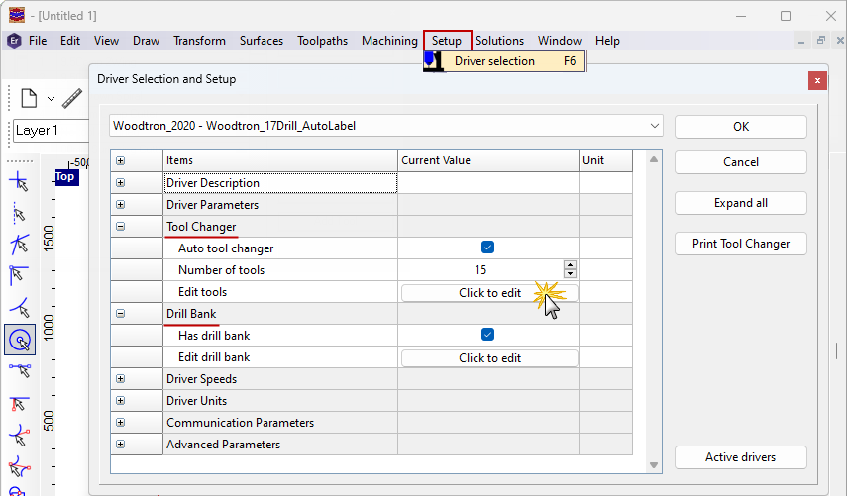Image resolution: width=847 pixels, height=496 pixels.
Task: Uncheck the Auto tool changer checkbox
Action: (487, 248)
